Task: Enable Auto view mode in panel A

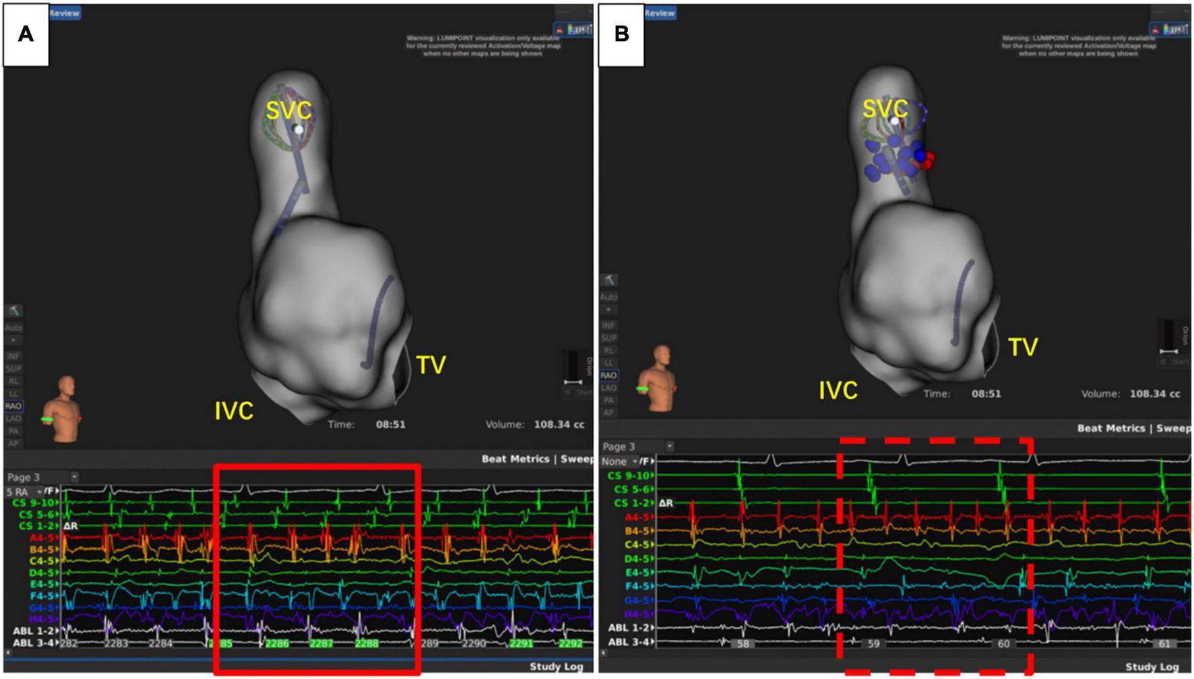Action: pos(13,327)
